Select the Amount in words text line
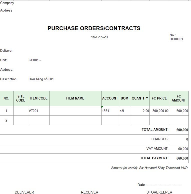This screenshot has width=191, height=194. click(x=149, y=168)
